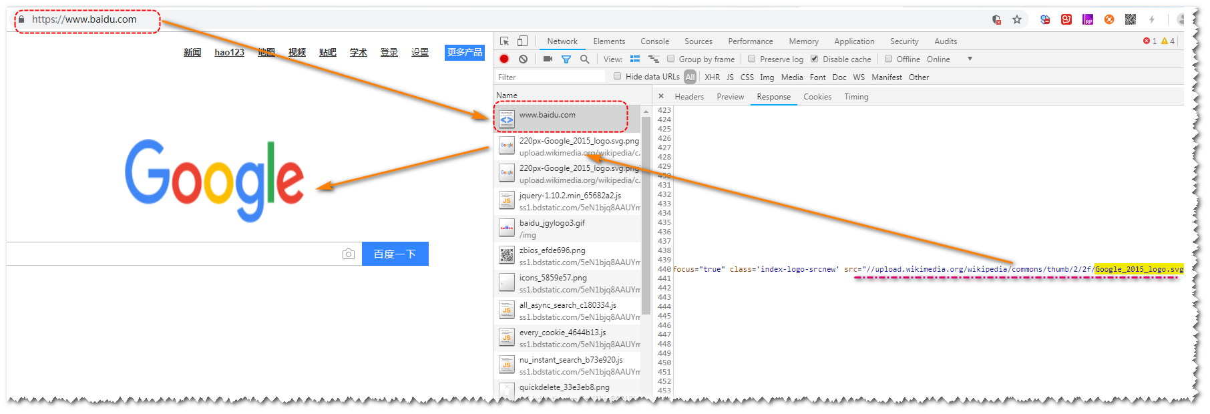Select the All filter type
1210x414 pixels.
tap(690, 77)
